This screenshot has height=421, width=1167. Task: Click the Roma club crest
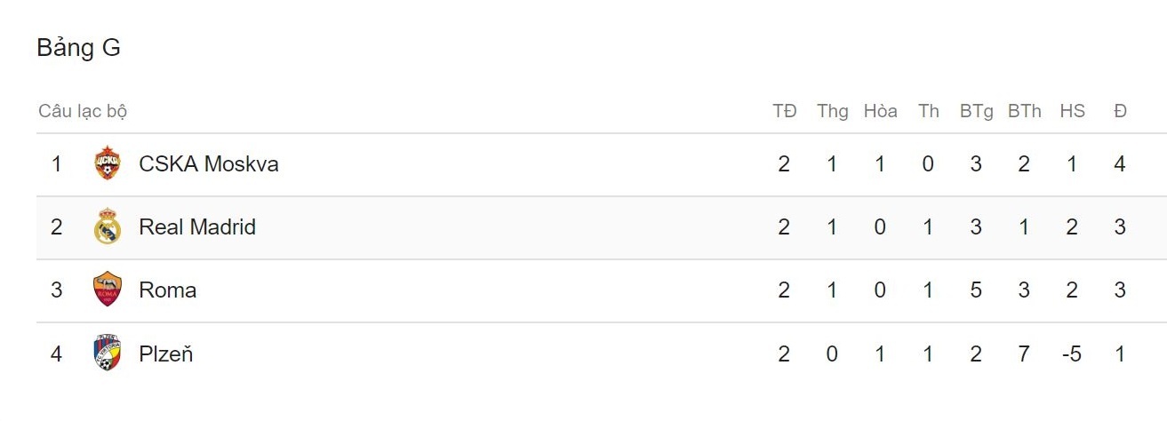[x=107, y=290]
